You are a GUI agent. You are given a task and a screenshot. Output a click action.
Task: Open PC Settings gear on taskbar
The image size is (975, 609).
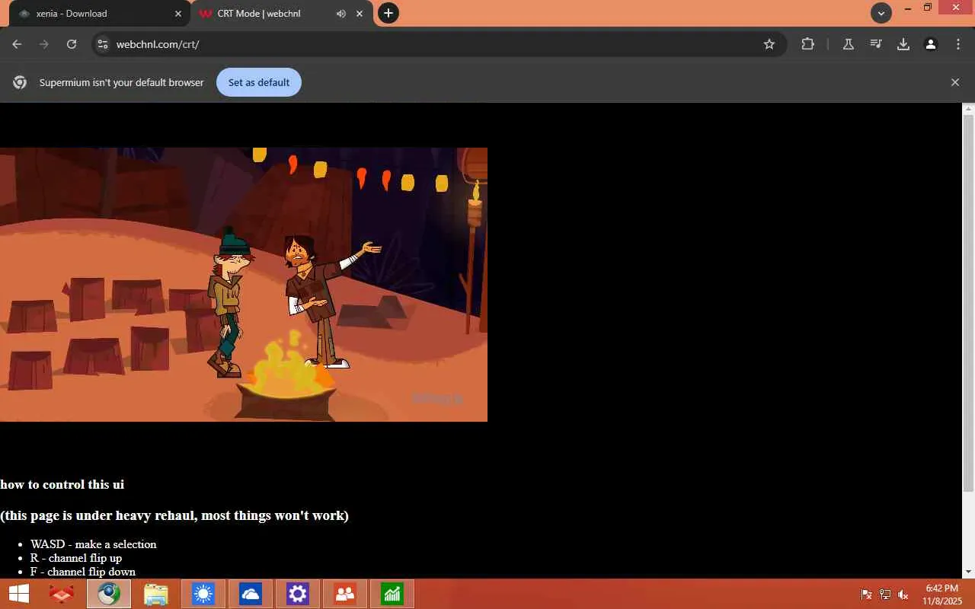pos(298,594)
